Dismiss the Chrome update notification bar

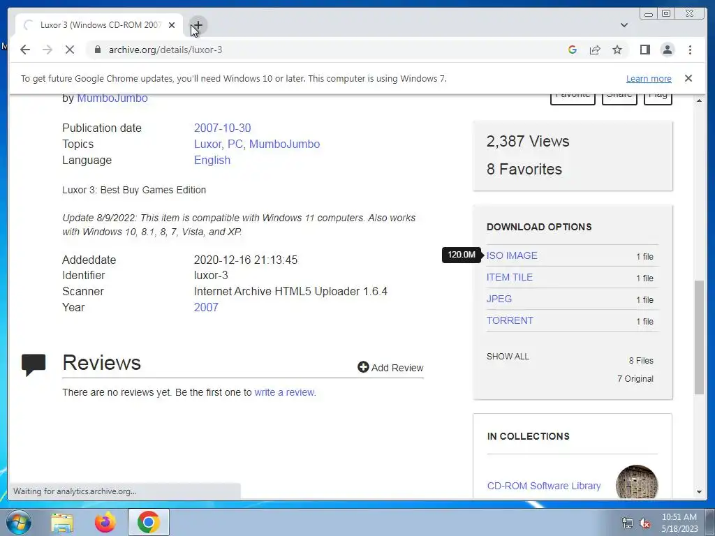pos(688,78)
